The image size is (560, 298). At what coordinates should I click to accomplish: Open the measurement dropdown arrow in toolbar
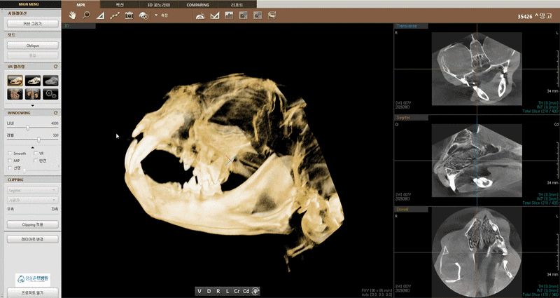[156, 15]
